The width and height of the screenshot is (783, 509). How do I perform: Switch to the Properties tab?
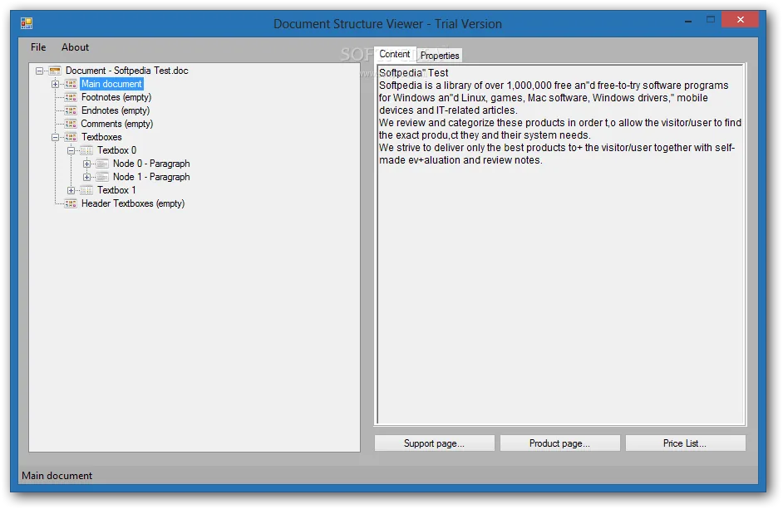(x=440, y=56)
